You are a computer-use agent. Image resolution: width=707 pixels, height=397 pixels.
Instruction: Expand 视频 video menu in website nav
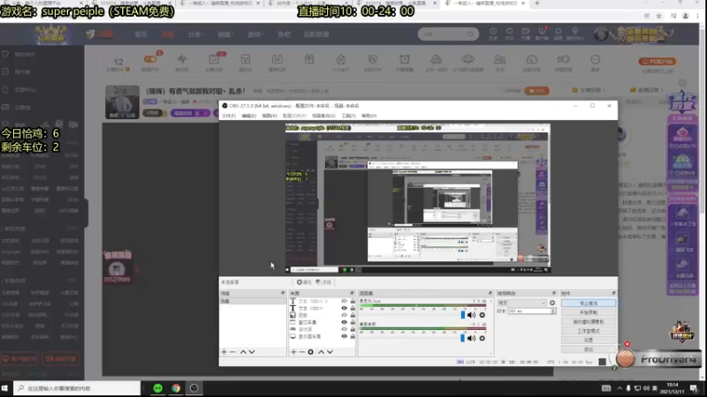pos(224,34)
